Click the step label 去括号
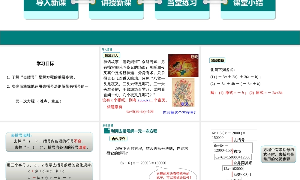The image size is (300, 180). pos(239,140)
